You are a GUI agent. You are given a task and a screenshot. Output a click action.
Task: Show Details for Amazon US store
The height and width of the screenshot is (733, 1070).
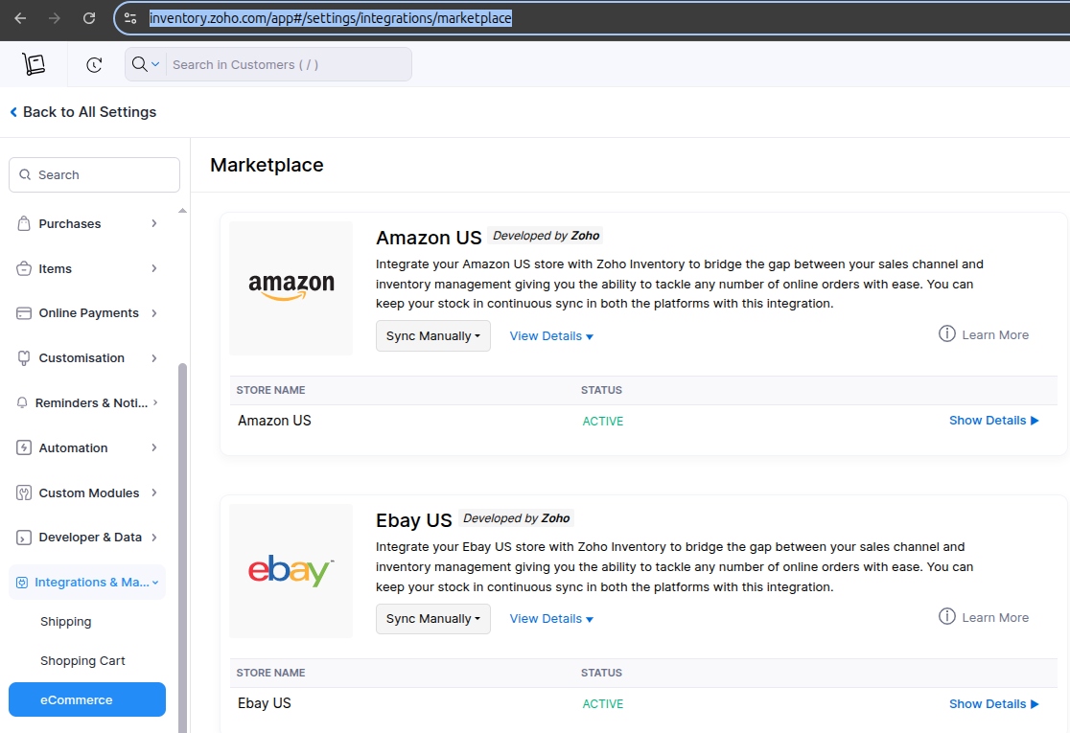[993, 421]
